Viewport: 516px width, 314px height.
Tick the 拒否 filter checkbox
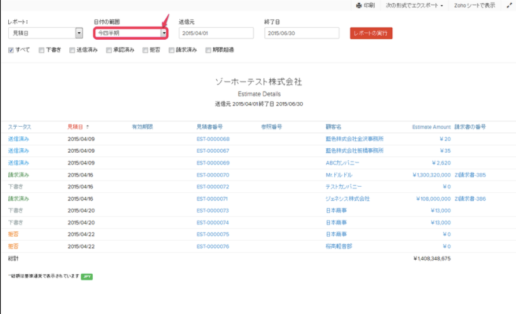click(146, 50)
